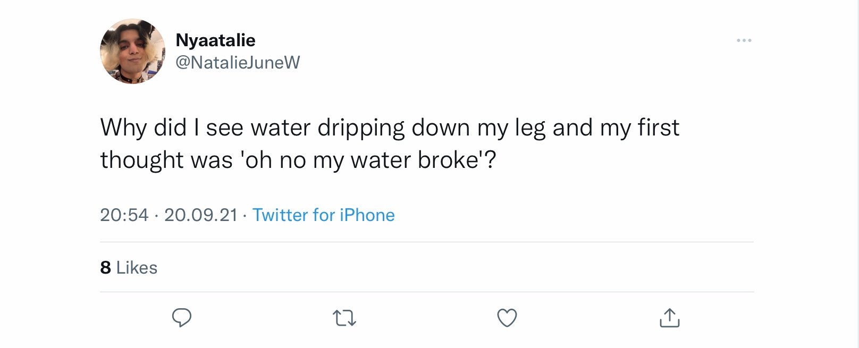Viewport: 859px width, 348px height.
Task: Click the second line of tweet text
Action: click(298, 160)
